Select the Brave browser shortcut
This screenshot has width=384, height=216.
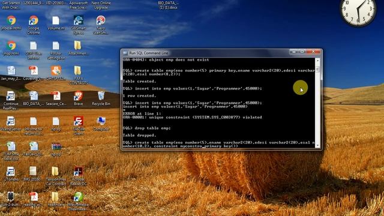point(79,96)
